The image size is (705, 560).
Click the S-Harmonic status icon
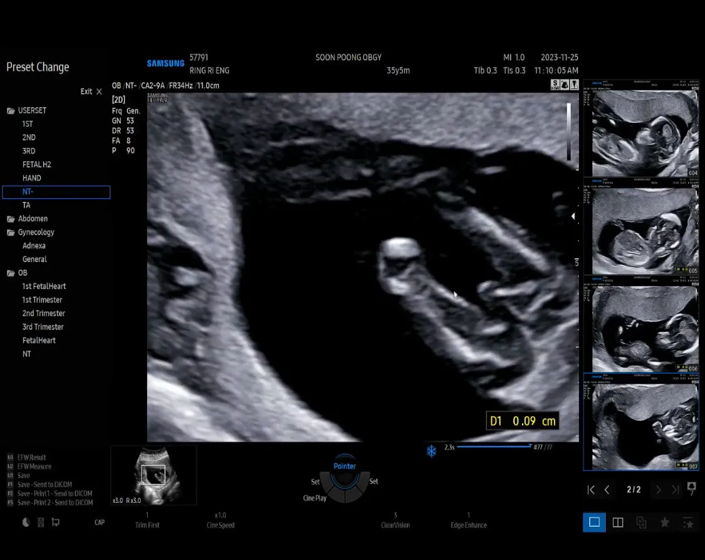555,85
